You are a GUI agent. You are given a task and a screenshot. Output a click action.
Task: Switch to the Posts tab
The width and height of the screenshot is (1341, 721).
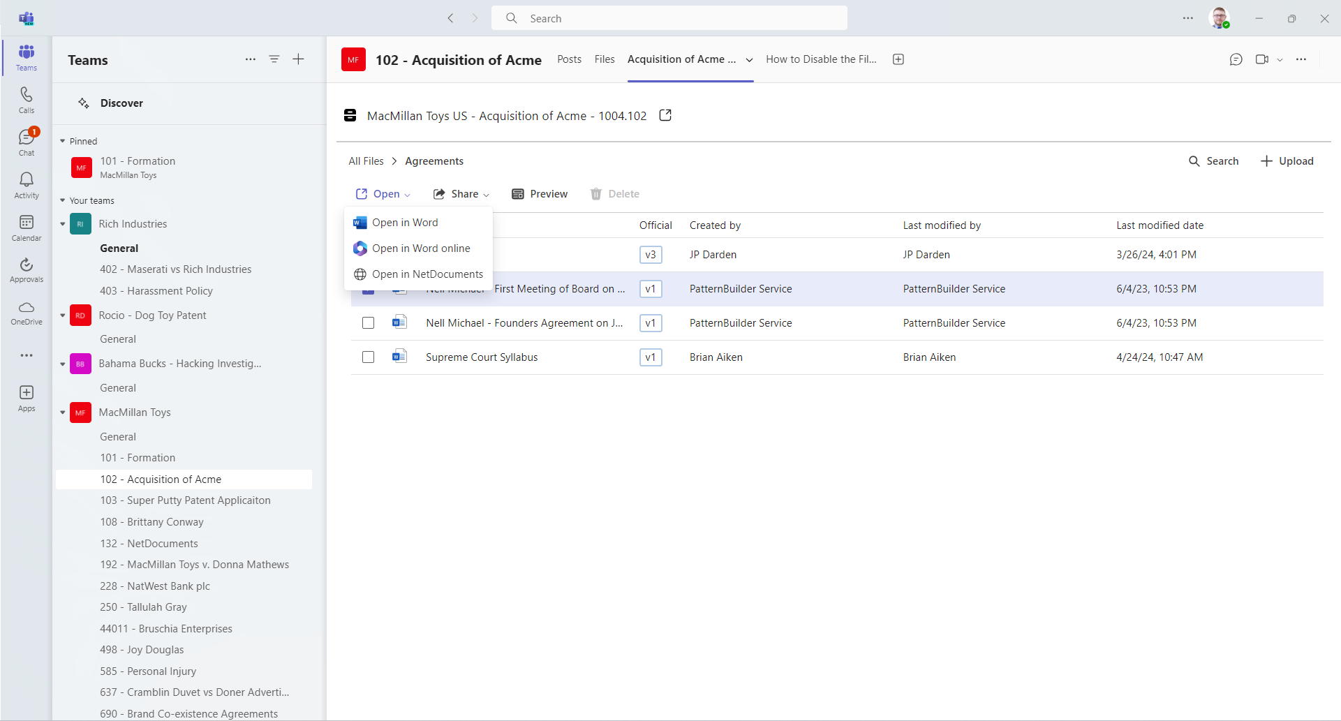click(569, 59)
